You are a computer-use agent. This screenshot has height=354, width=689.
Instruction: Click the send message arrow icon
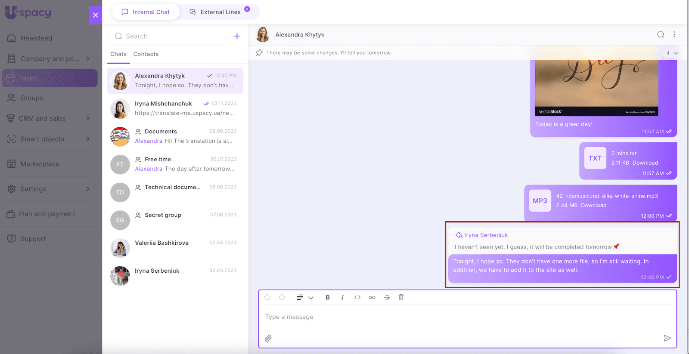[x=667, y=338]
